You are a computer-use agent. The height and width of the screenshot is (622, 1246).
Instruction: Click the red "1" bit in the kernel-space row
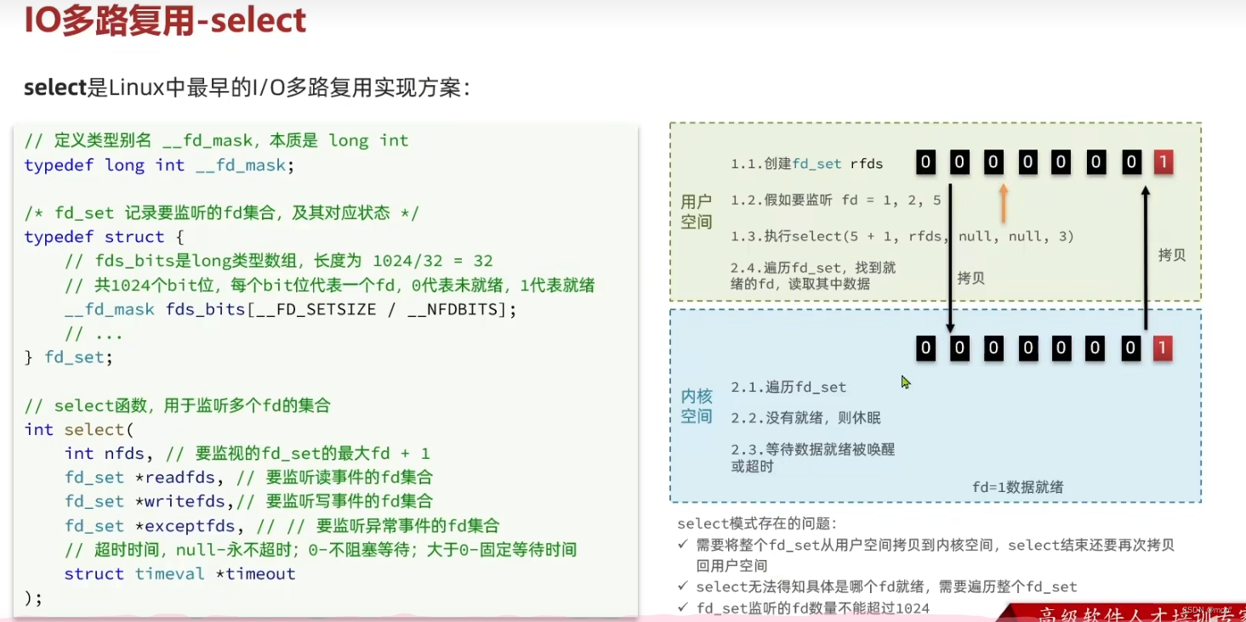coord(1164,347)
